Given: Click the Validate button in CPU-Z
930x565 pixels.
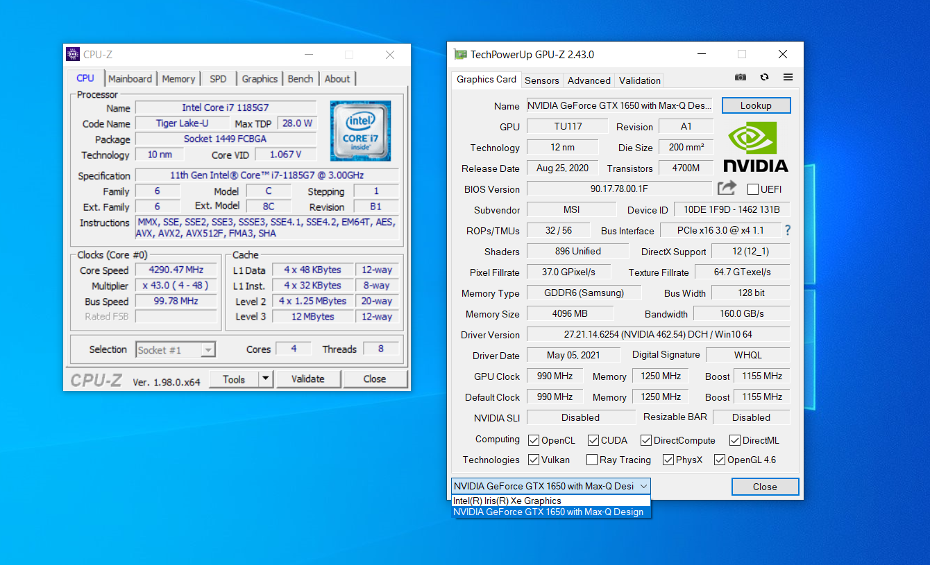Looking at the screenshot, I should tap(307, 379).
